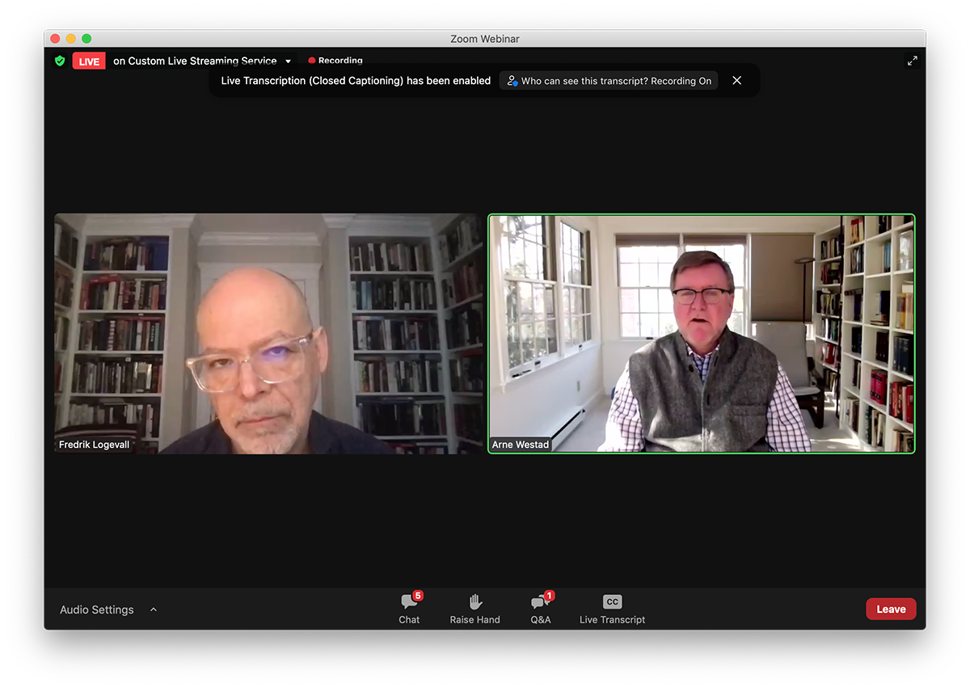
Task: Open the Q&A panel
Action: coord(540,608)
